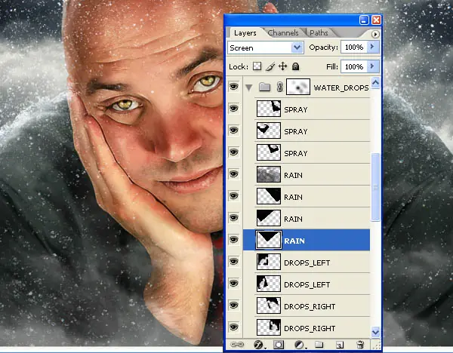Toggle eye icon of bottom DROPS_RIGHT layer
The width and height of the screenshot is (453, 353).
tap(234, 327)
